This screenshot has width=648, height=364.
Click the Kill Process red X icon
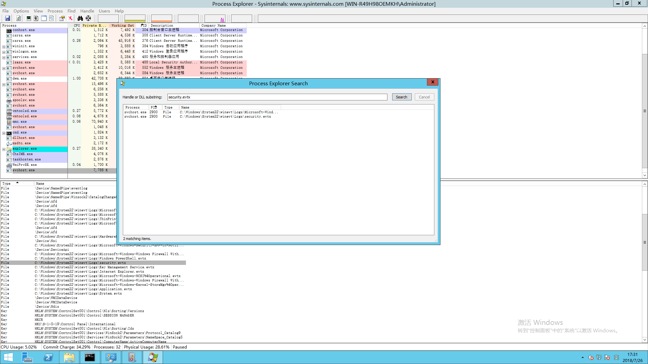[x=70, y=18]
